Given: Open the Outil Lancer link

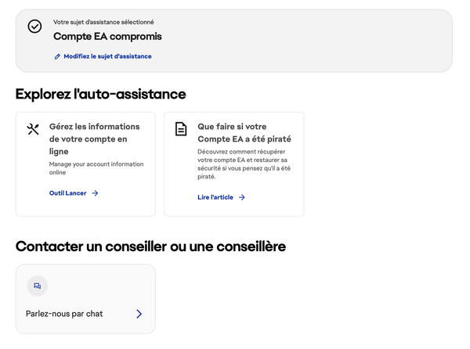Looking at the screenshot, I should click(67, 193).
